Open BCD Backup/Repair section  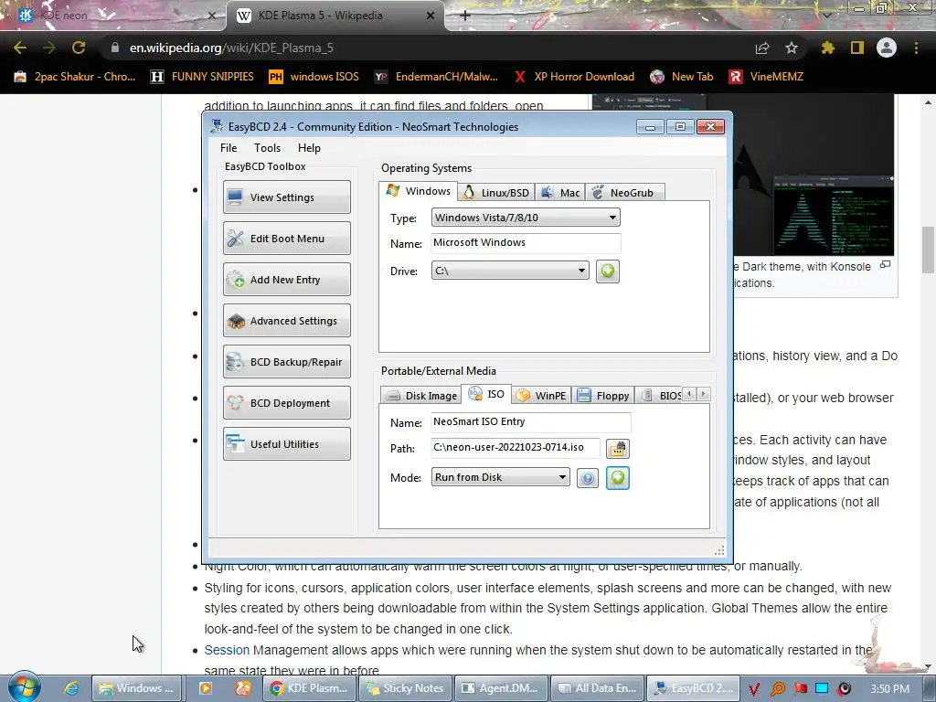pos(286,362)
